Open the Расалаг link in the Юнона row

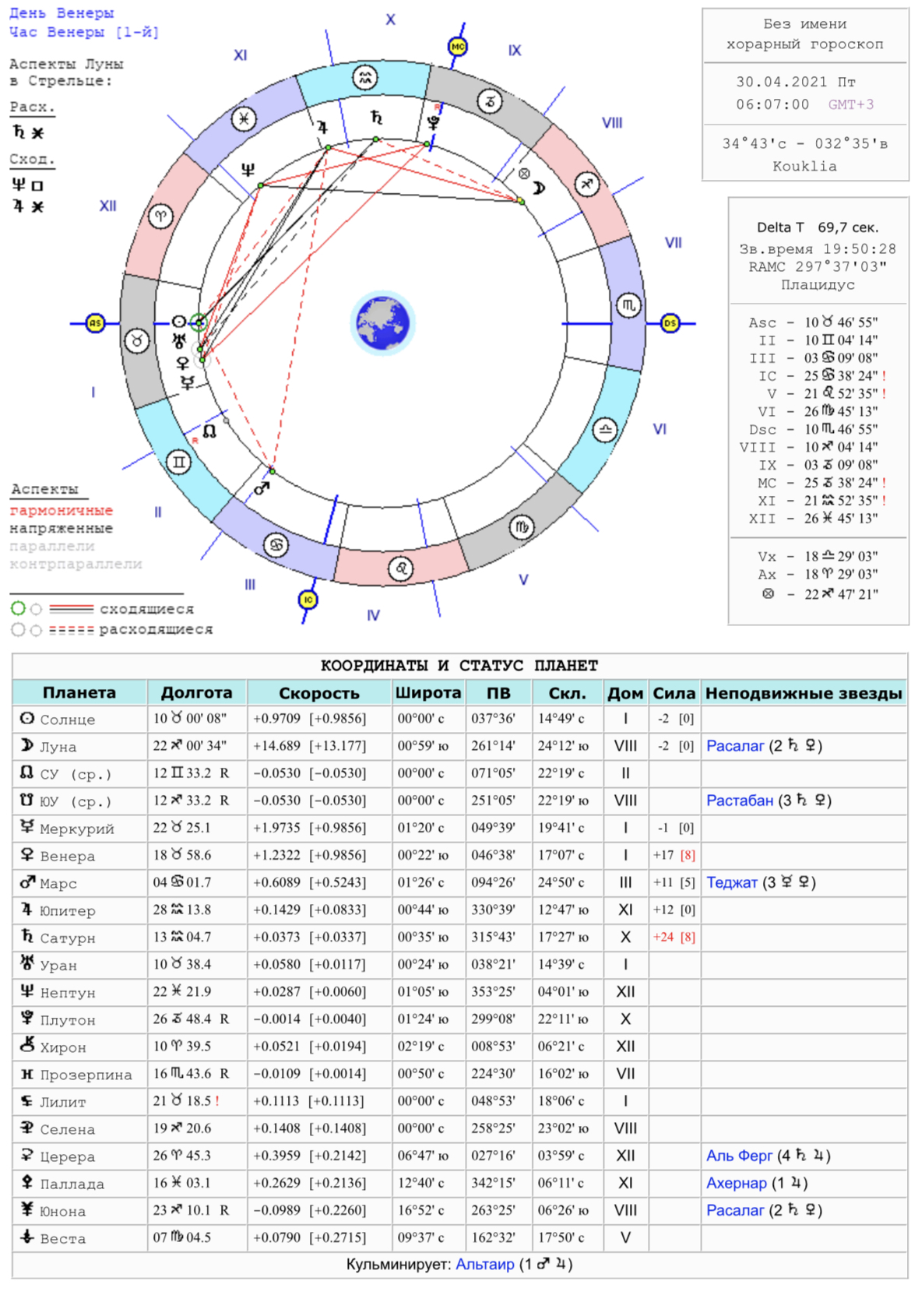(x=735, y=1210)
